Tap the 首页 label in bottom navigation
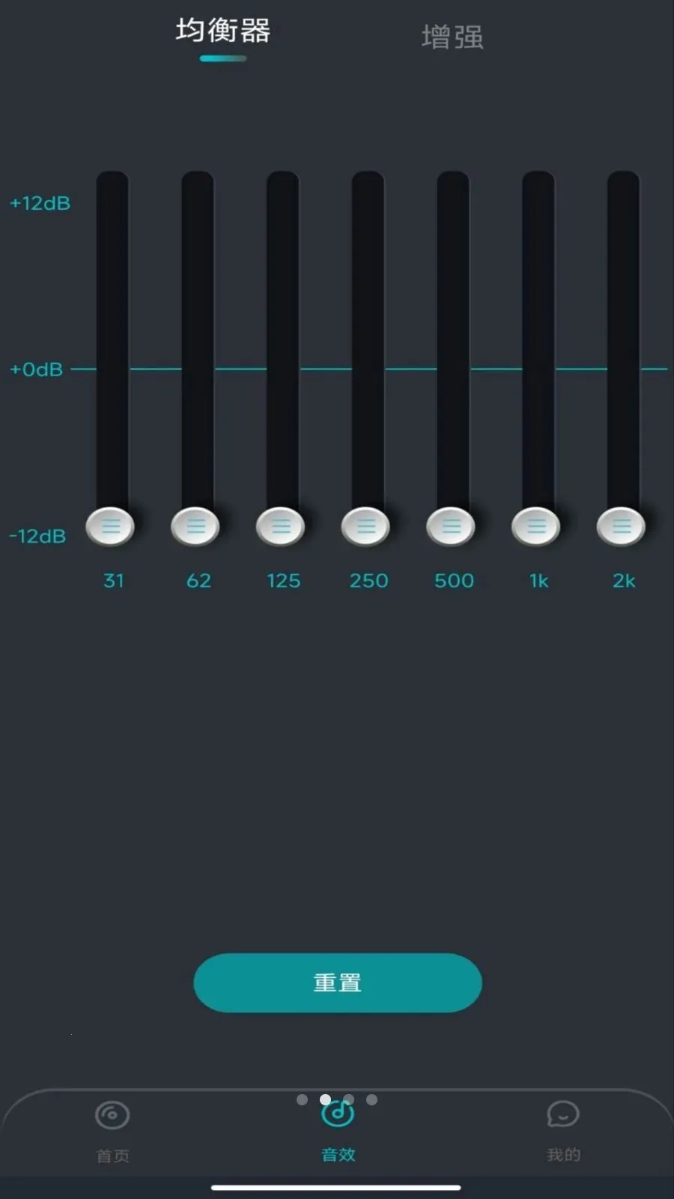 click(112, 1156)
